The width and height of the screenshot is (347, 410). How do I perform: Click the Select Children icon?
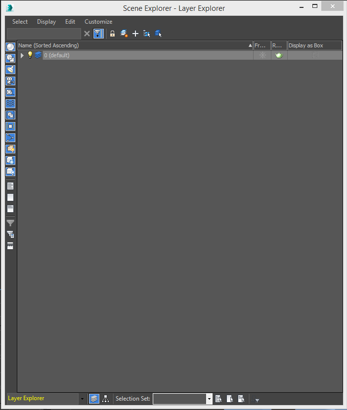(x=147, y=34)
